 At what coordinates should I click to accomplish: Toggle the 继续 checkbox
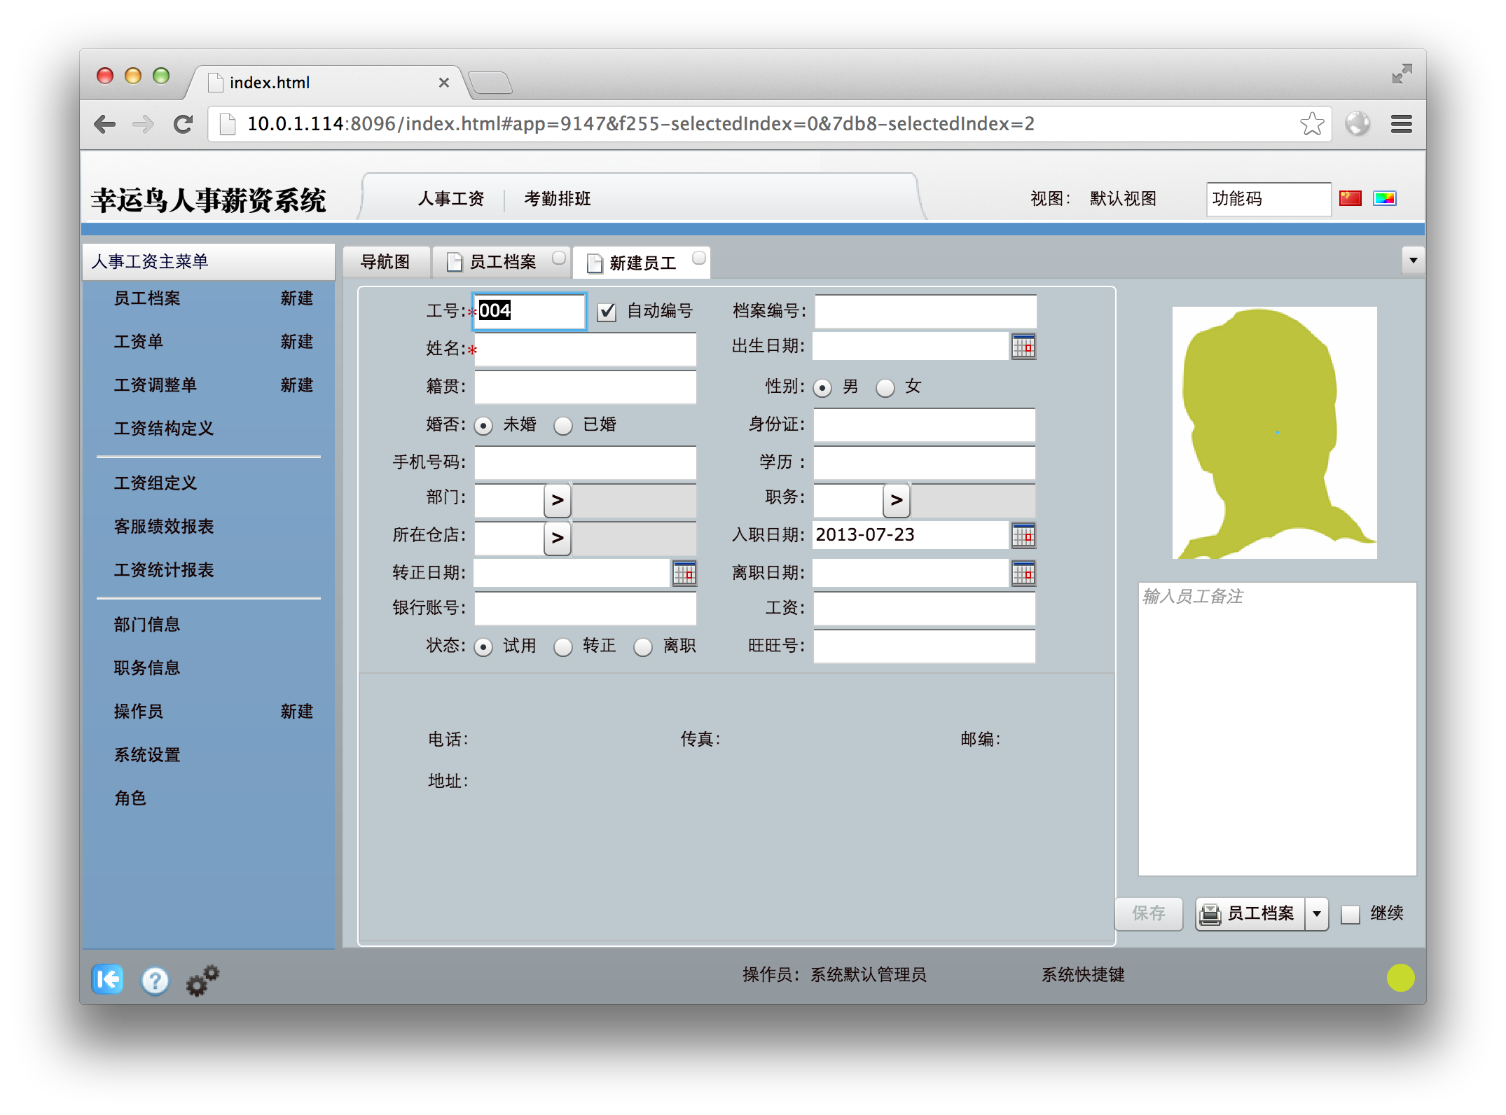pos(1350,915)
